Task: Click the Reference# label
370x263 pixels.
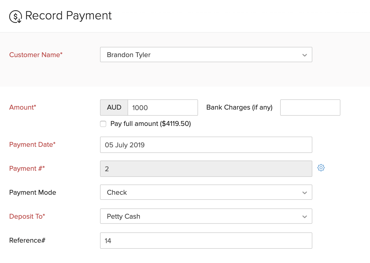Action: click(x=27, y=240)
